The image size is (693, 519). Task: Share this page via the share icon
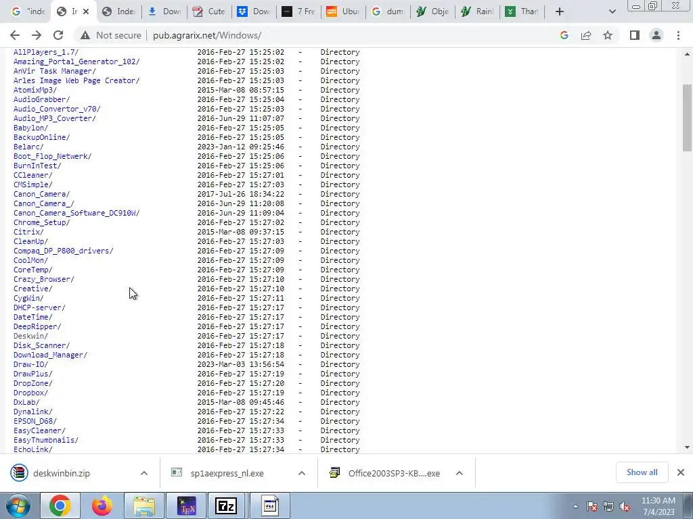coord(586,35)
